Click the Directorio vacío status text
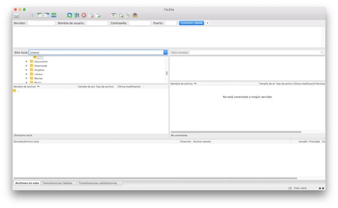Viewport: 338px width, 208px height. coord(23,136)
